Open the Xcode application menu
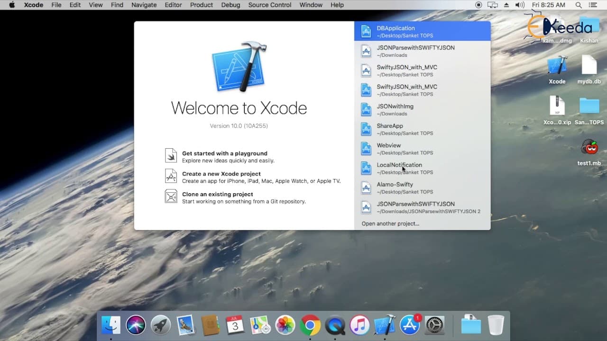607x341 pixels. (34, 5)
